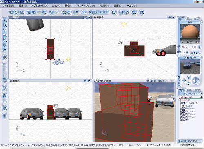Expand the メインカメラ tree node
Viewport: 204px width, 149px height.
point(180,103)
